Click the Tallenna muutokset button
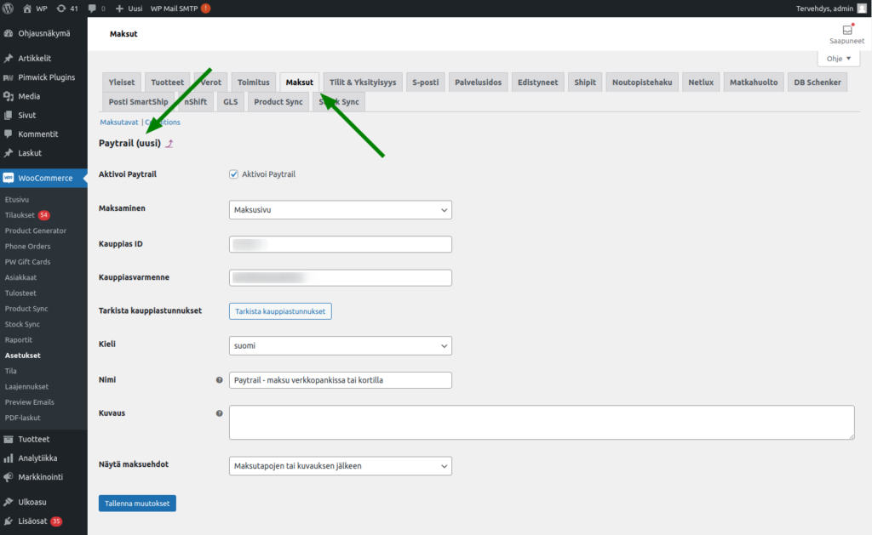 tap(137, 504)
